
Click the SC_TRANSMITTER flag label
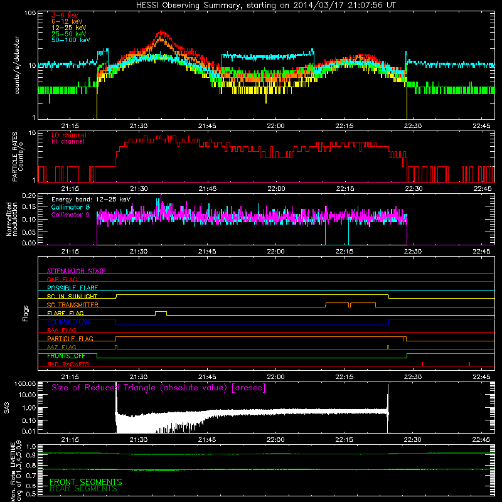72,304
